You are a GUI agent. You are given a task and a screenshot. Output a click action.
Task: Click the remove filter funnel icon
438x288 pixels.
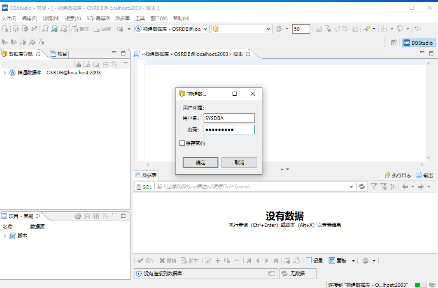384,187
